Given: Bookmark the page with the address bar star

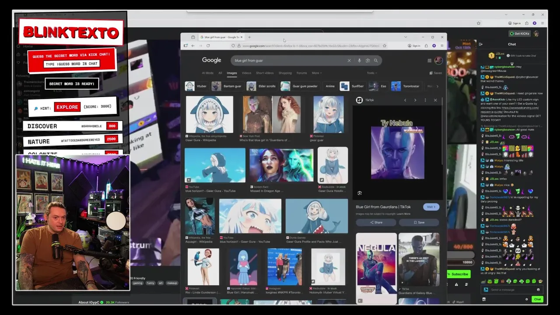Looking at the screenshot, I should [384, 45].
